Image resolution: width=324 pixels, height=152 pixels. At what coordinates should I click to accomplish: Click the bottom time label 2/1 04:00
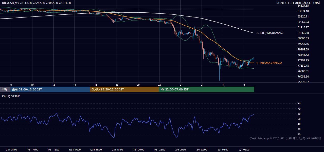click(223, 150)
